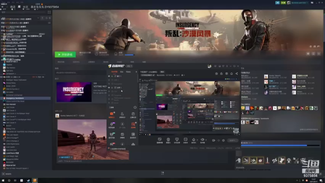Select the first (orange) scene tab in 直播伴侣

point(114,72)
